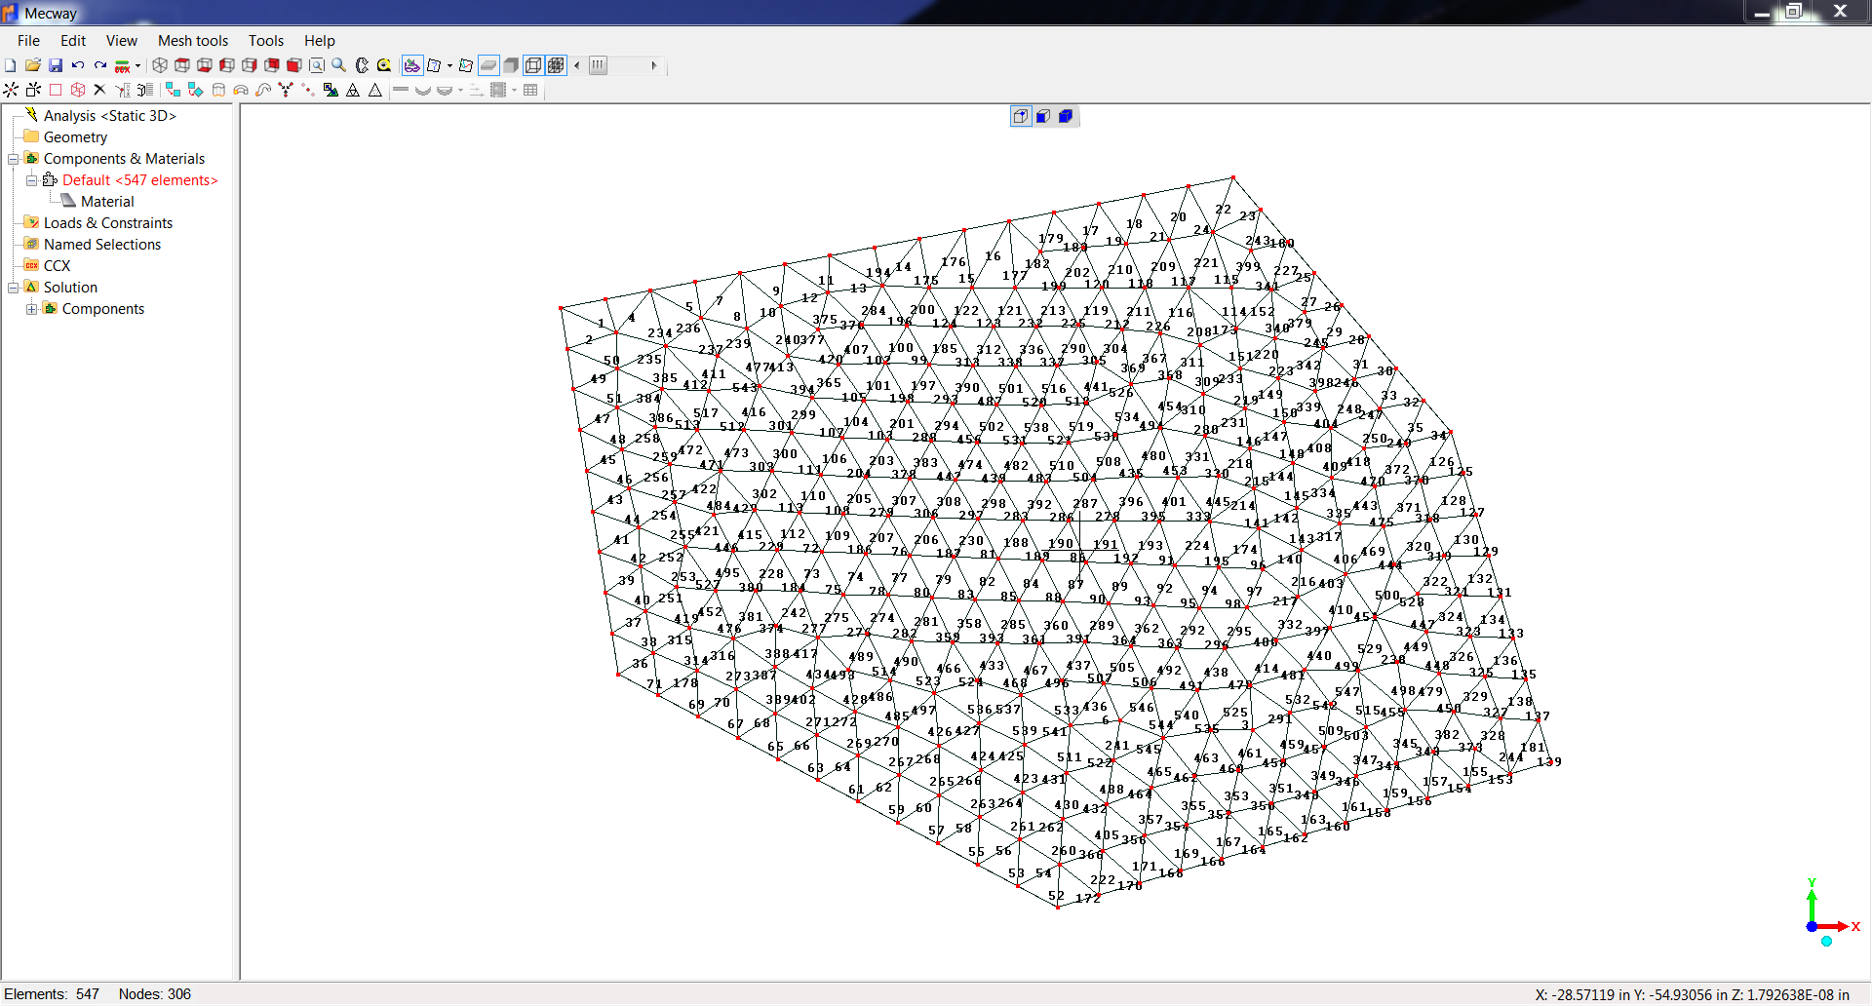Open the View menu
Screen dimensions: 1872x1006
point(122,40)
